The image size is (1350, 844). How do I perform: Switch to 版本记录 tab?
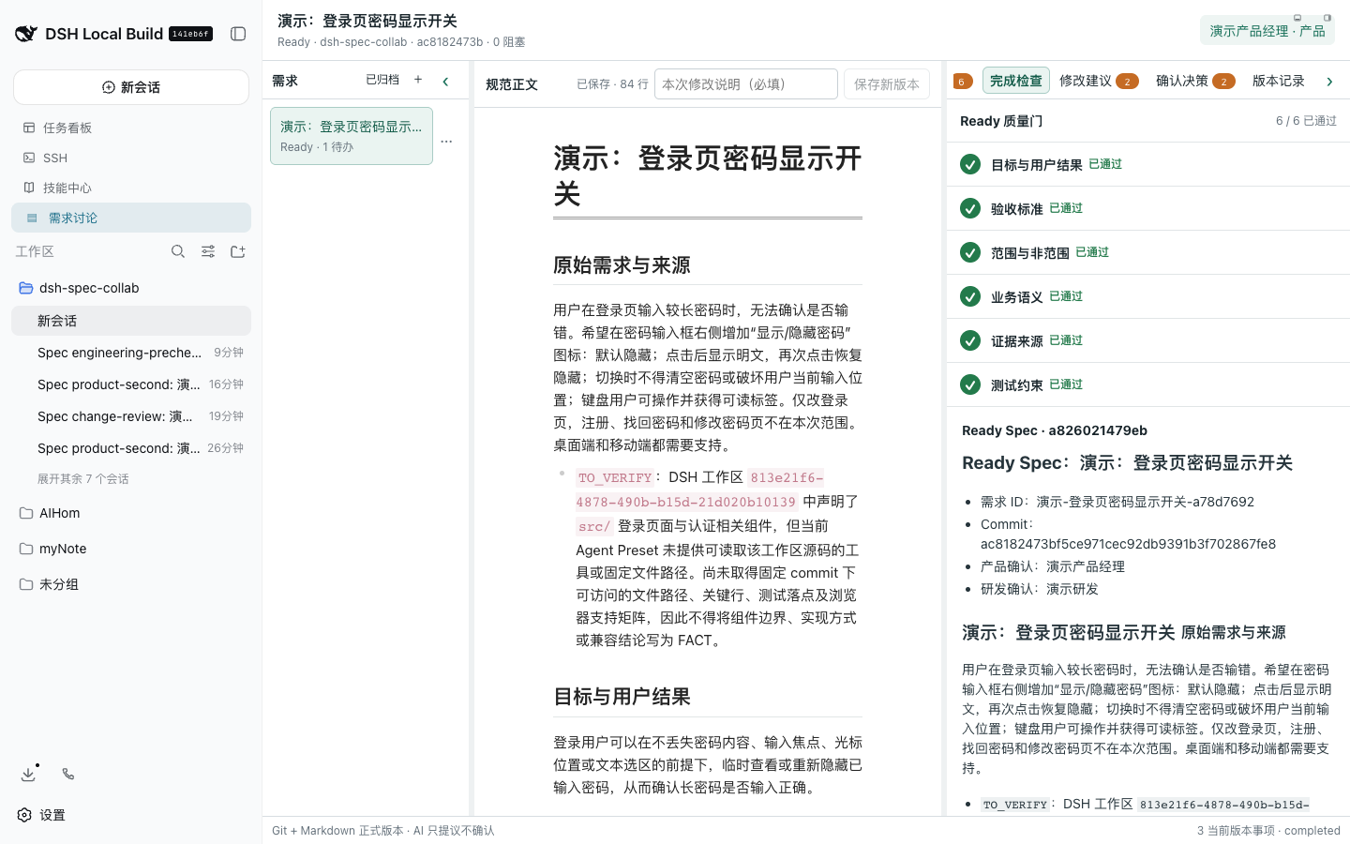[x=1279, y=81]
